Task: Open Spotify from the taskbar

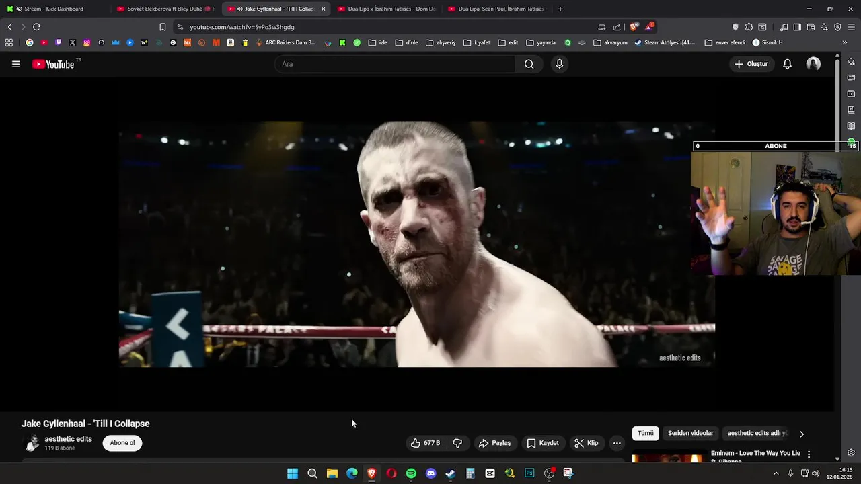Action: pos(411,473)
